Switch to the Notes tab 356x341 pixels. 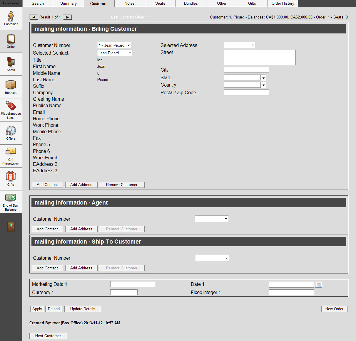[130, 4]
